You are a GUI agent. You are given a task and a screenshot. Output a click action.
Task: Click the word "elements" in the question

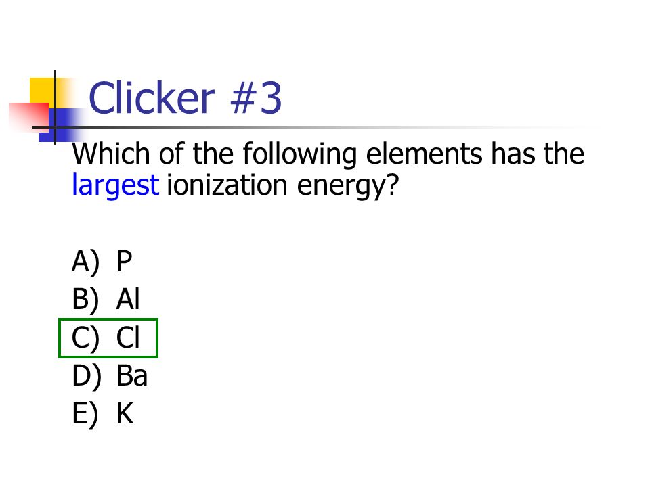[x=424, y=154]
